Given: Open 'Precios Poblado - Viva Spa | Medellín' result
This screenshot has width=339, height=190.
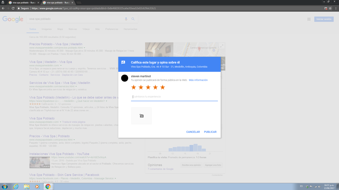Looking at the screenshot, I should [56, 44].
